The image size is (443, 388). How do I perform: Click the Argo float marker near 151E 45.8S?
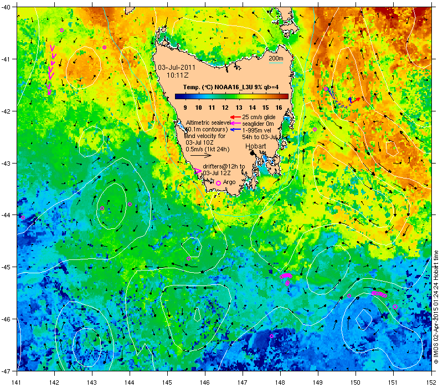(x=395, y=307)
